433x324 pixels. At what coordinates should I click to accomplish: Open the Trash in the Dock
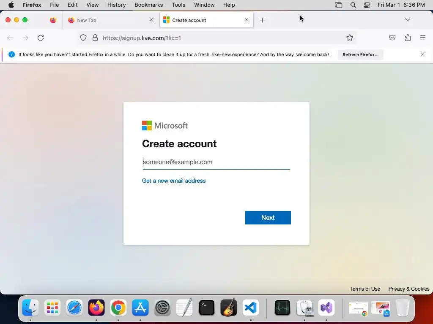click(403, 308)
